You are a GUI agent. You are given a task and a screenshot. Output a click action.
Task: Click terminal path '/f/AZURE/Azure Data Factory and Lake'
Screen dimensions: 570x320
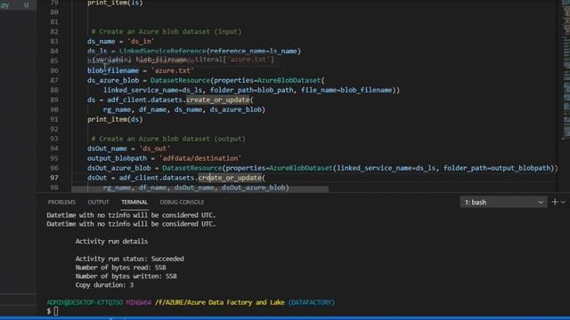220,302
